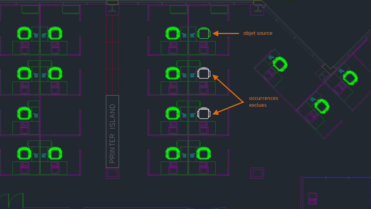Pick the highlighted chair in the single-seat cubicle row
Screen dimensions: 371x209
(x=24, y=113)
